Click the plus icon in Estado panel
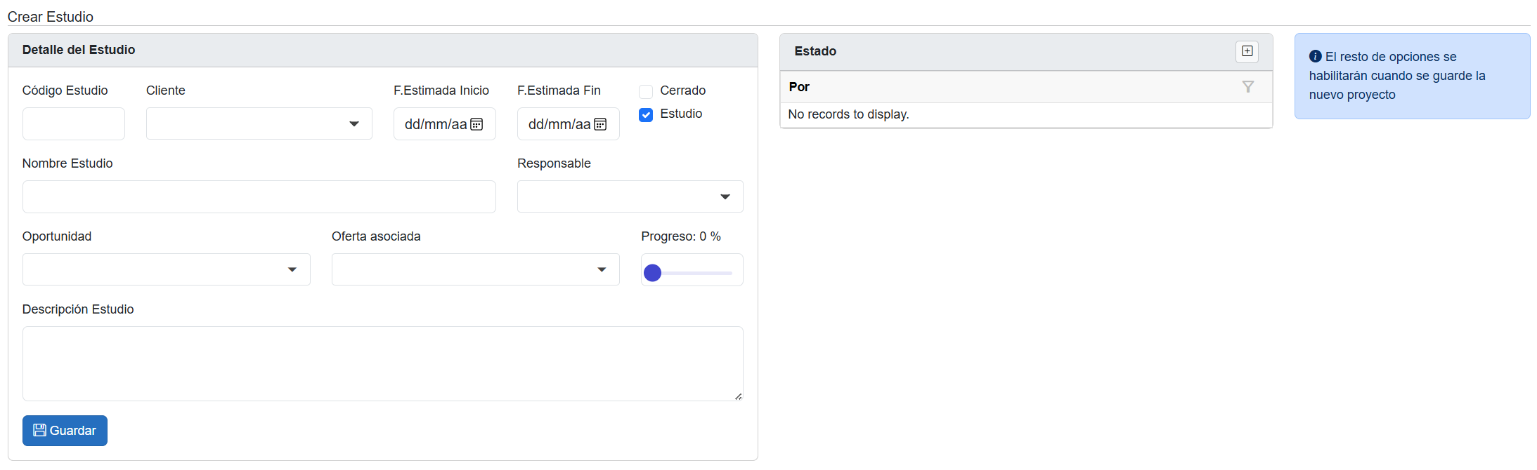 point(1247,51)
